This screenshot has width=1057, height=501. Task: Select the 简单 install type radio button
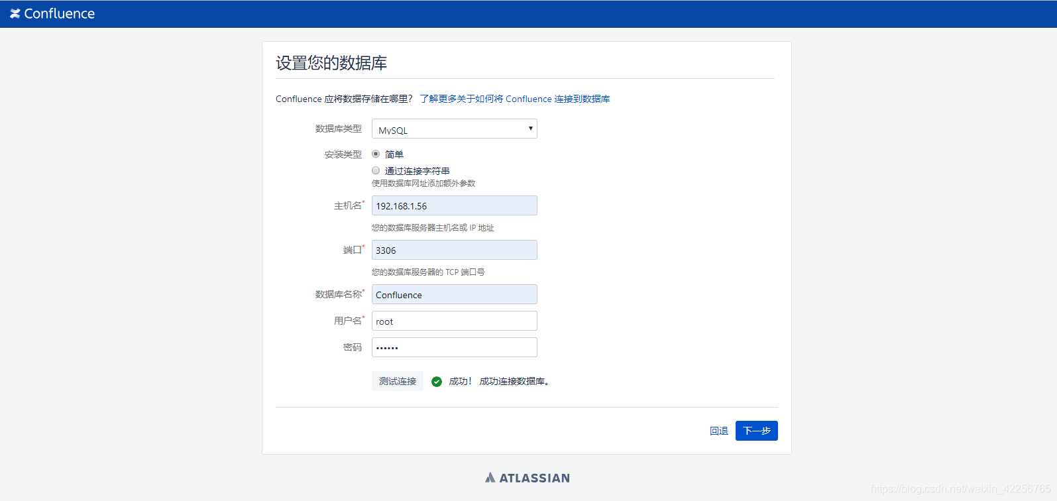(376, 154)
